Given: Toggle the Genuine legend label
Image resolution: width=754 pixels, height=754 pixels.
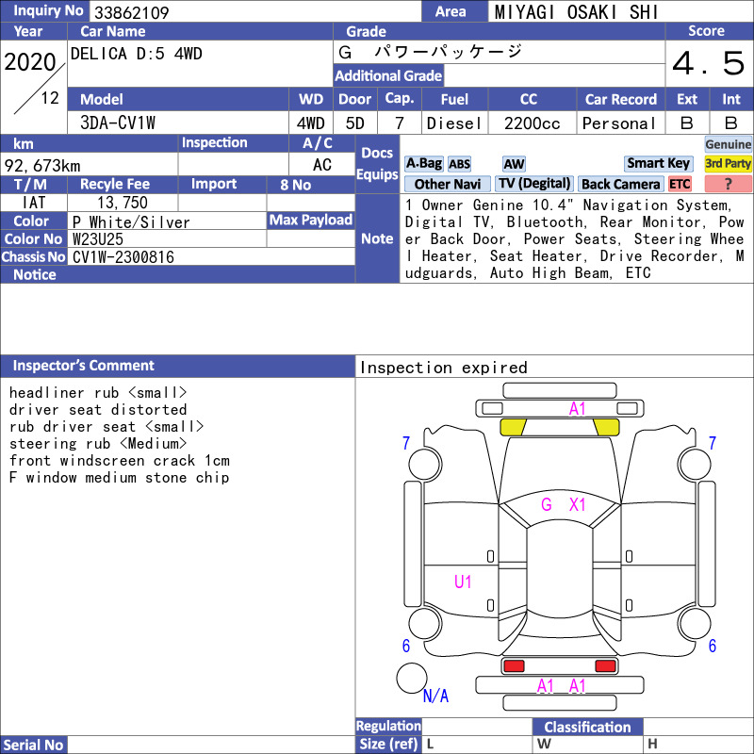Looking at the screenshot, I should tap(728, 144).
